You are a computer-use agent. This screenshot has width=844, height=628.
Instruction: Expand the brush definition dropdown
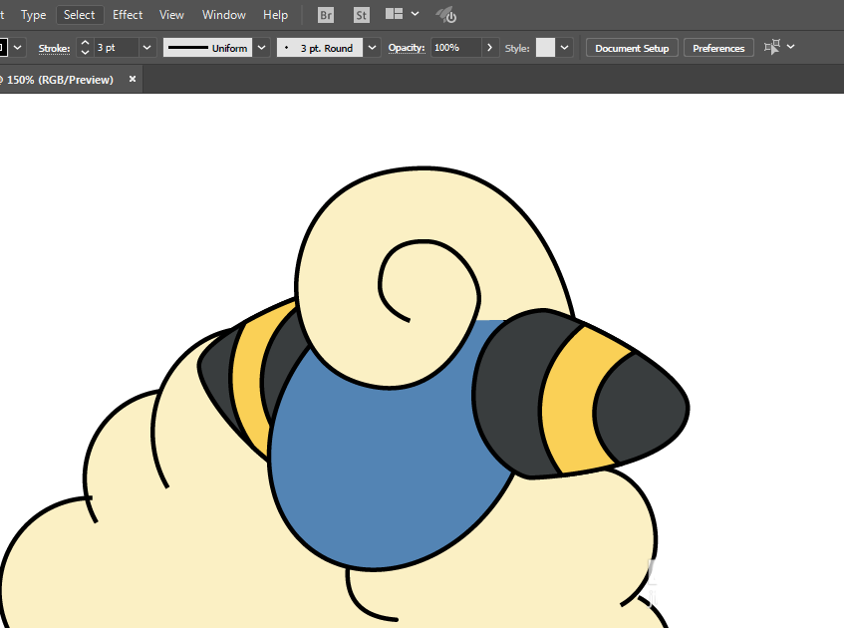(x=372, y=48)
